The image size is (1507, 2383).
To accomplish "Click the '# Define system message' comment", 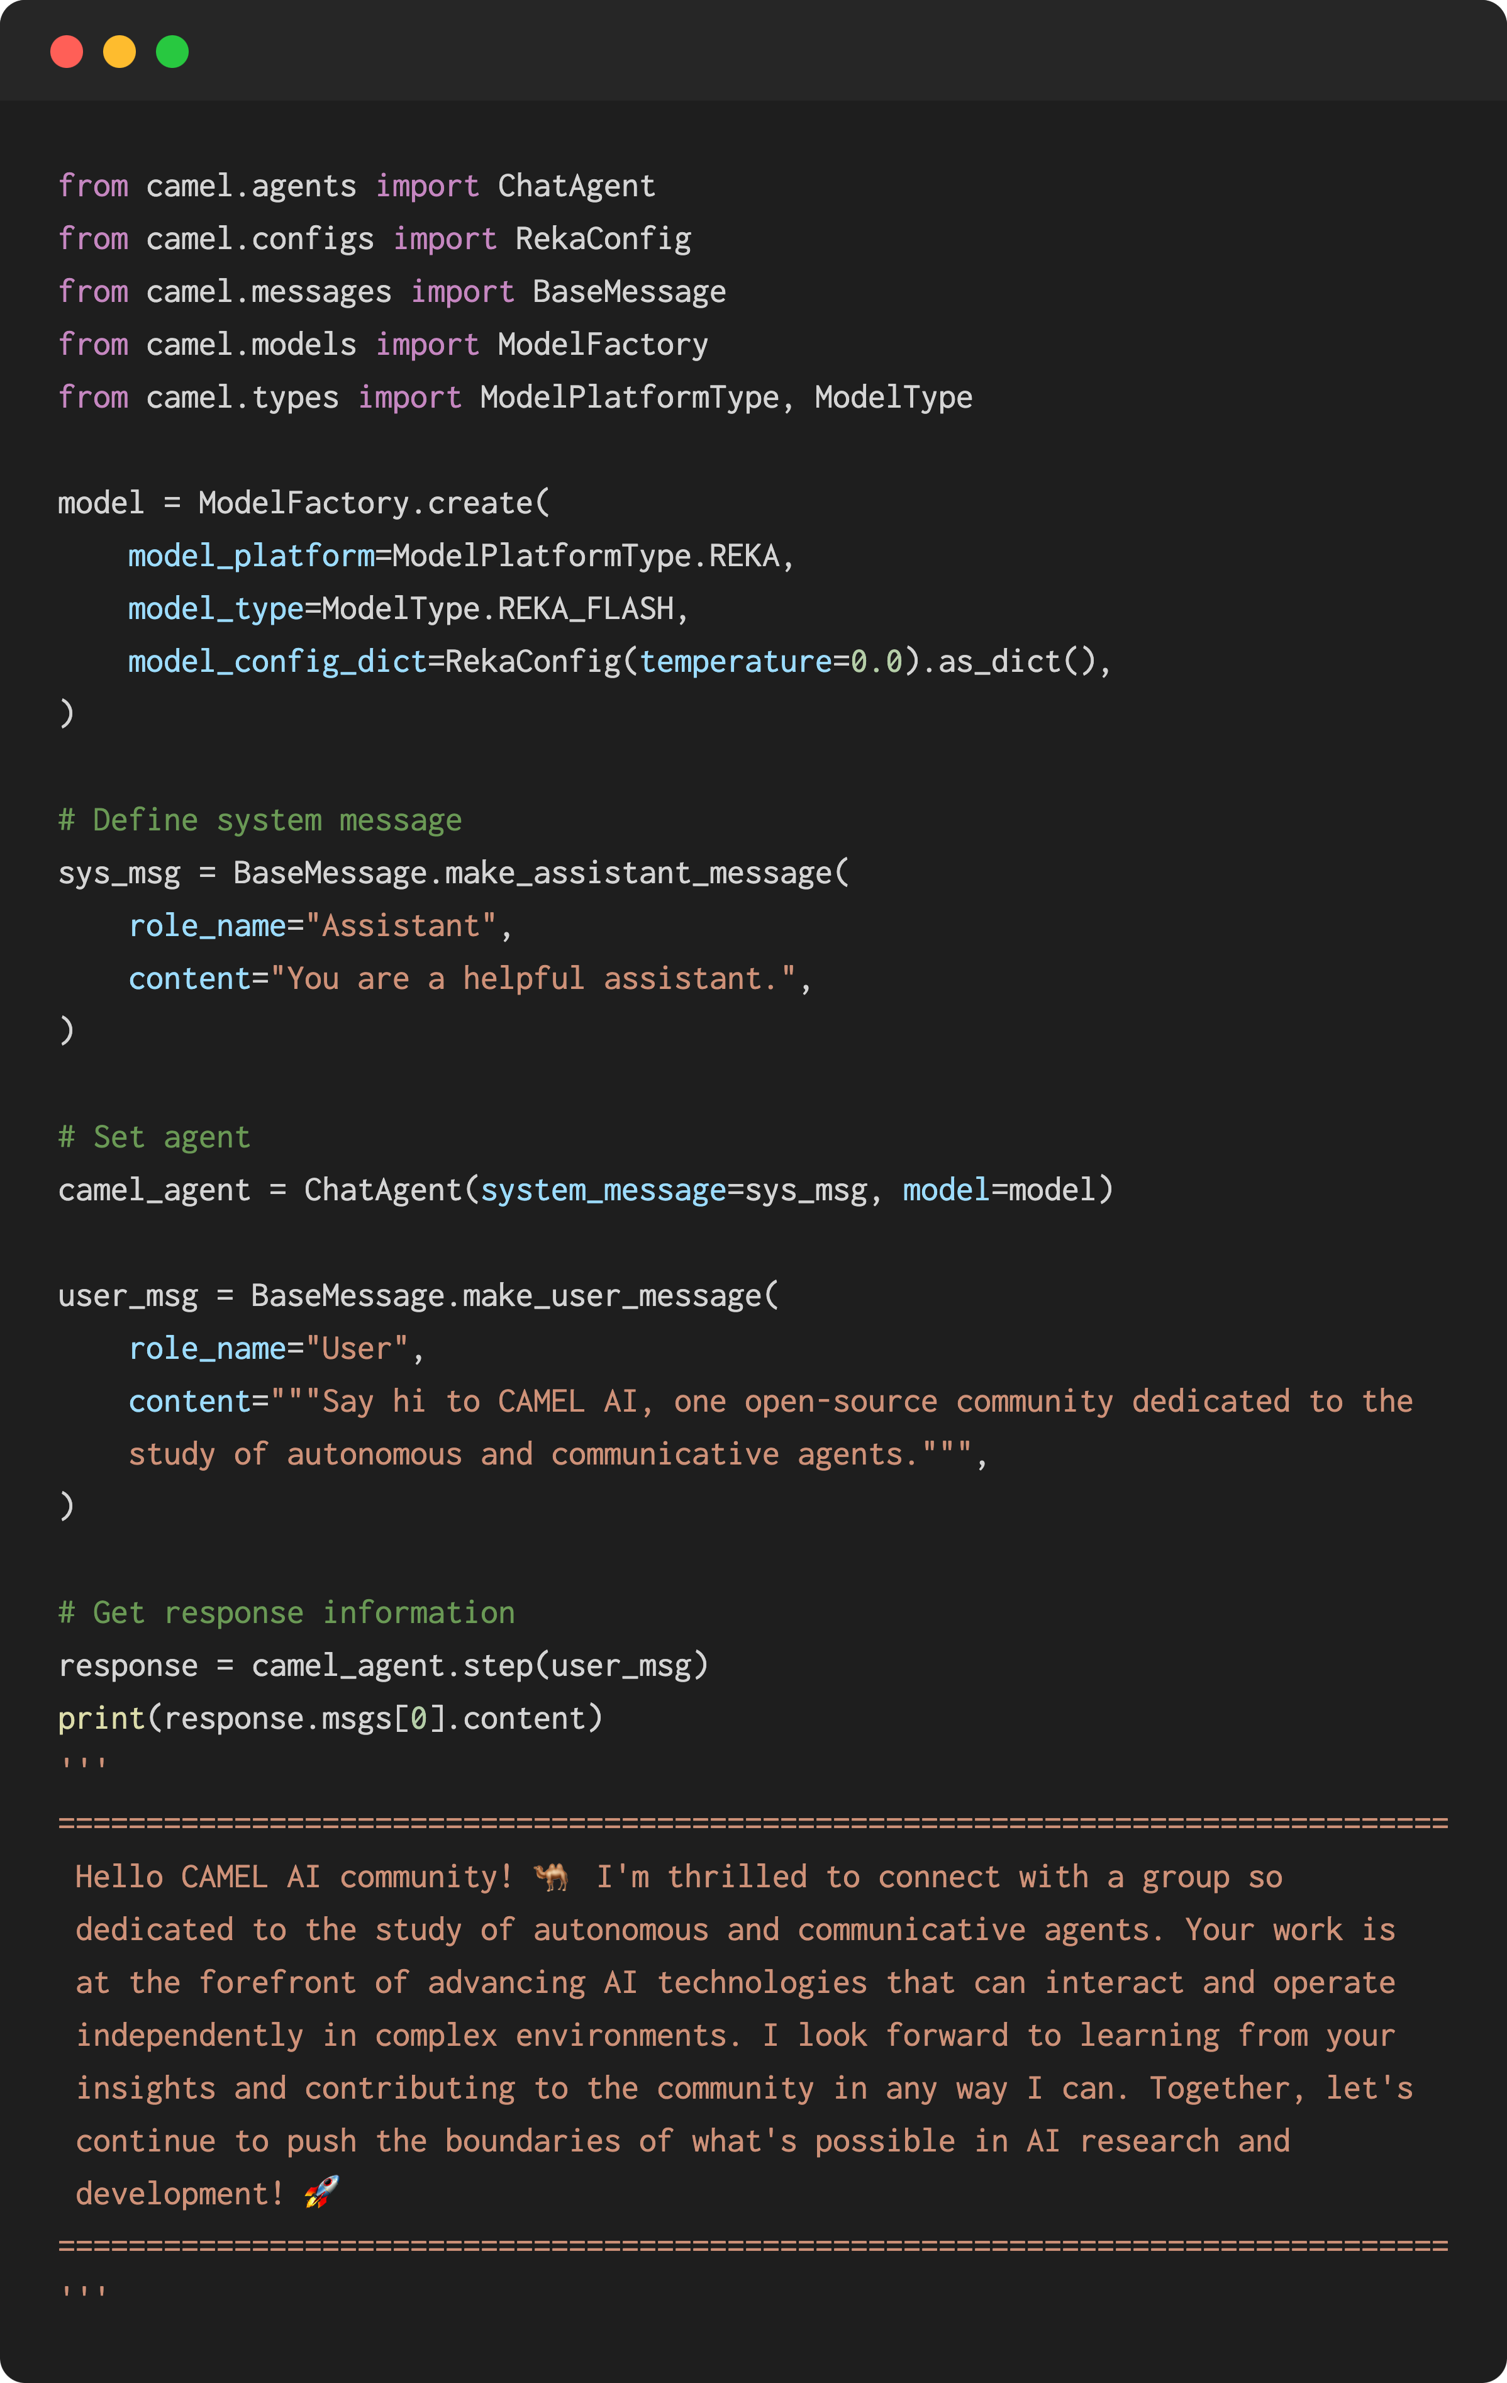I will (x=259, y=820).
